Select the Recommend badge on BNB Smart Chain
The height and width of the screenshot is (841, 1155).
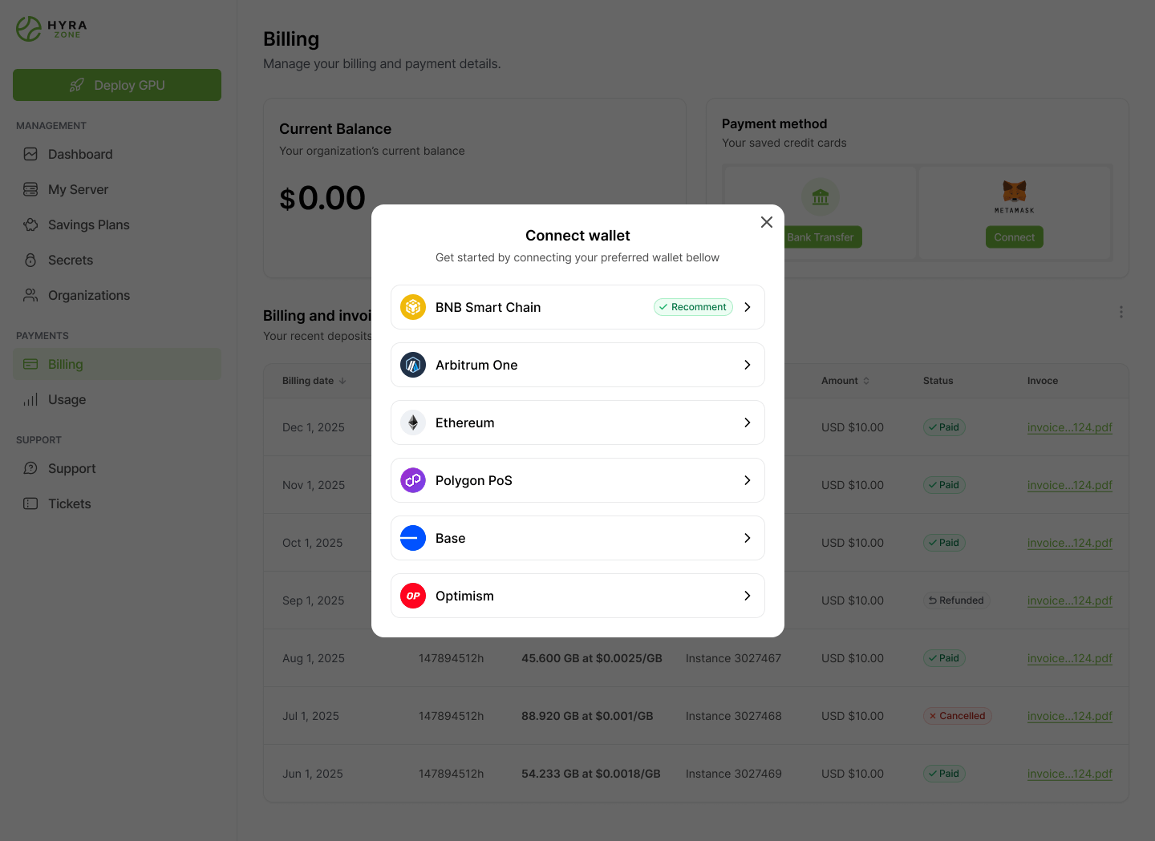click(x=693, y=307)
